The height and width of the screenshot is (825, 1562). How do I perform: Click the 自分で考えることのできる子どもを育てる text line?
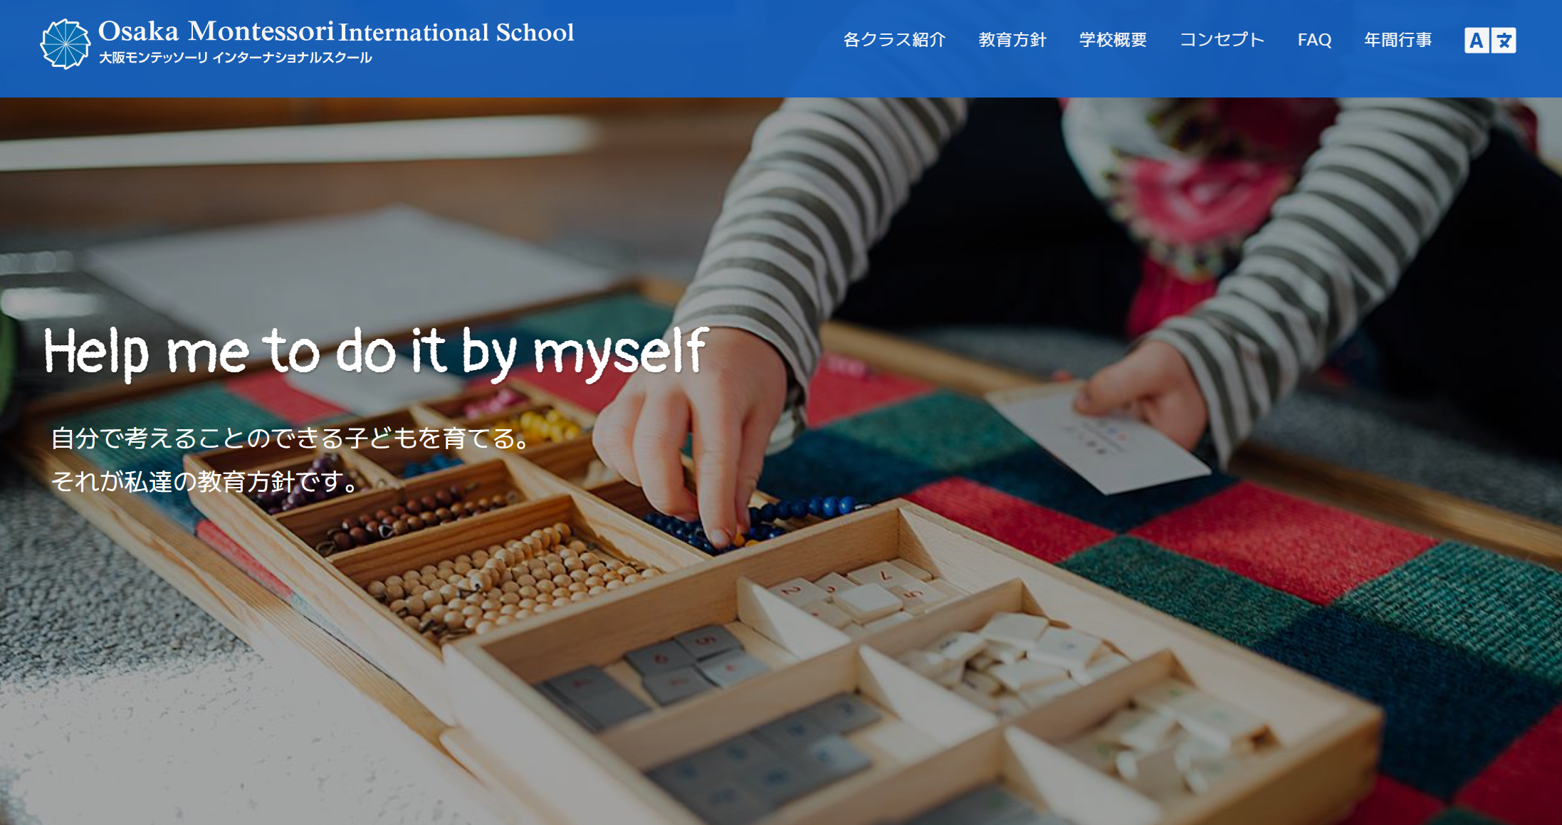coord(291,438)
